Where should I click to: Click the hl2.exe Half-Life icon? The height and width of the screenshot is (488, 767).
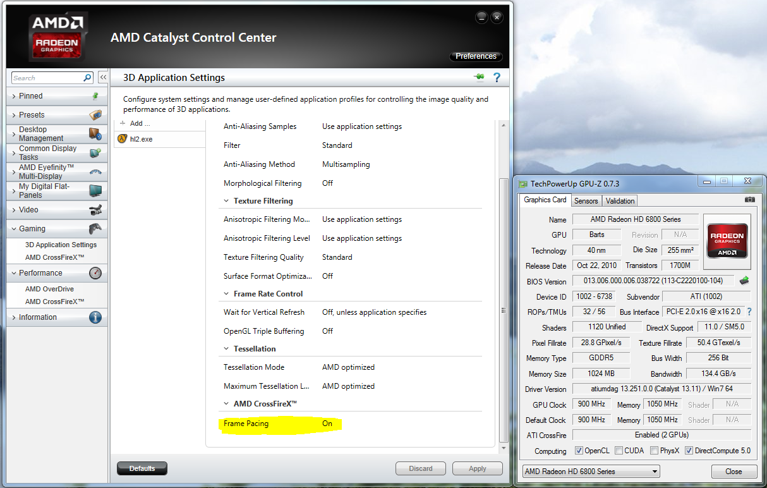(123, 138)
